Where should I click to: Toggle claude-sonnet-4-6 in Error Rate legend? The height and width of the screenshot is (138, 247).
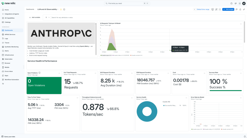click(227, 129)
